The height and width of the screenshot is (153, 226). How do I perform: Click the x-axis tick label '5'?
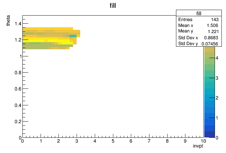(x=113, y=141)
